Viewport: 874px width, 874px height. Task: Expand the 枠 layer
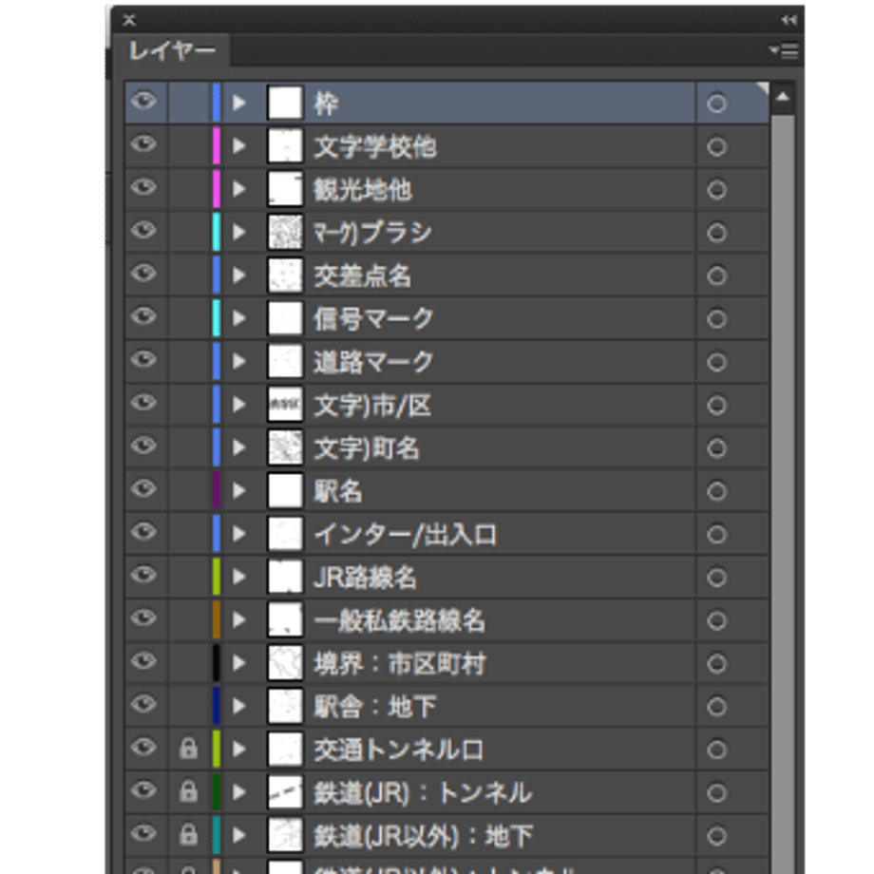(239, 103)
